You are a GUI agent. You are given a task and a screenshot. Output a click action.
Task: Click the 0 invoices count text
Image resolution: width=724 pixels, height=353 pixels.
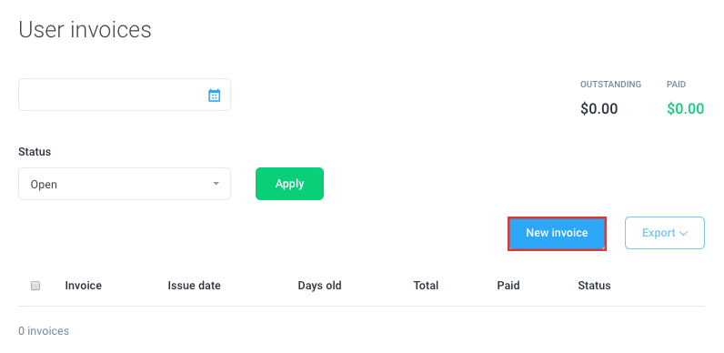click(44, 331)
